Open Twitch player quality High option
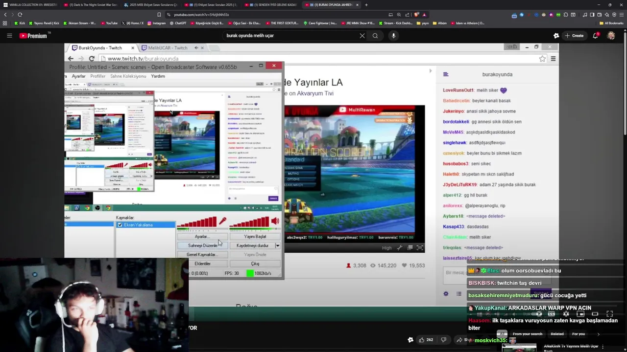Screen dimensions: 627x352 pyautogui.click(x=387, y=248)
